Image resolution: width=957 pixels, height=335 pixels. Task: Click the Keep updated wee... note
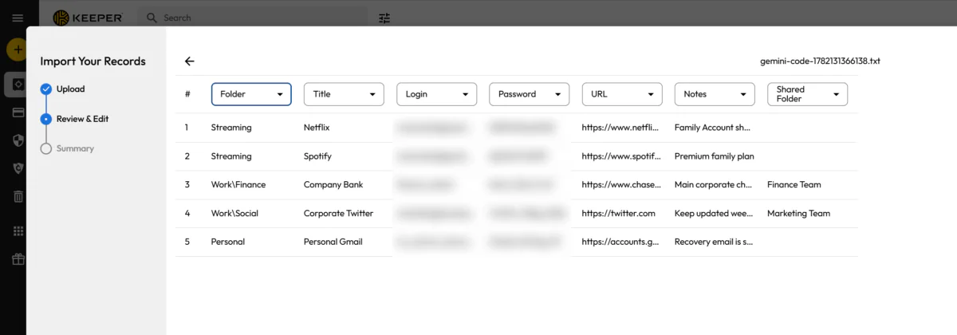pos(714,213)
